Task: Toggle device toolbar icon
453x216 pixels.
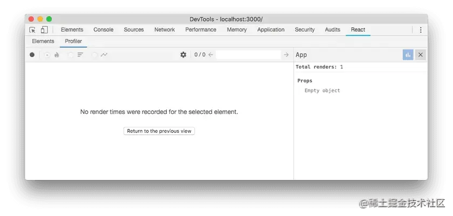Action: [44, 30]
